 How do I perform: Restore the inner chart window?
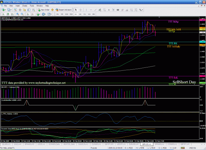point(201,6)
